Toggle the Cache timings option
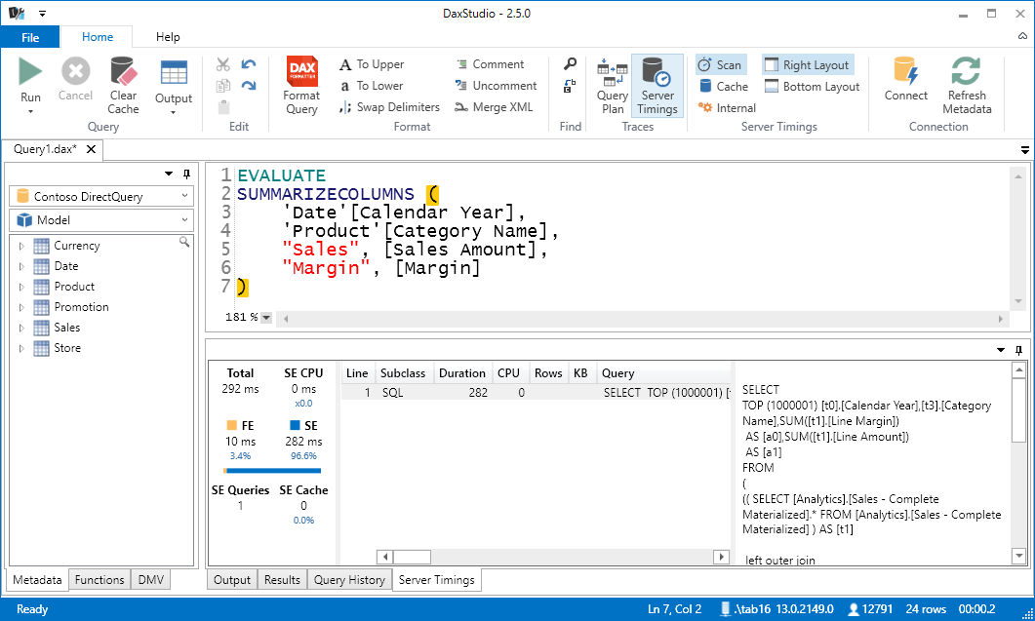The width and height of the screenshot is (1035, 621). (724, 87)
